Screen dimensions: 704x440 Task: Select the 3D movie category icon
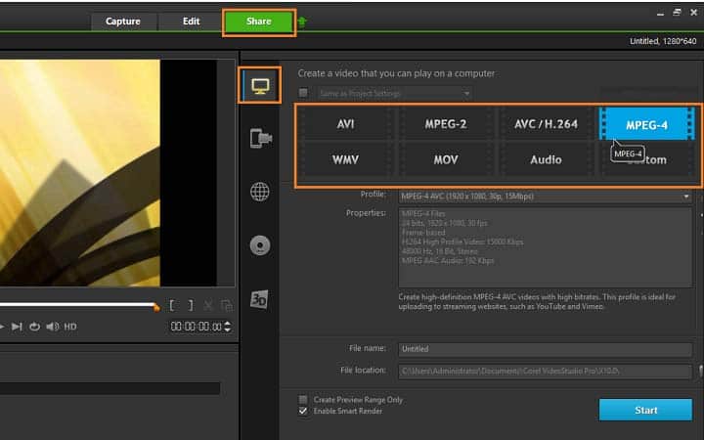pos(259,299)
